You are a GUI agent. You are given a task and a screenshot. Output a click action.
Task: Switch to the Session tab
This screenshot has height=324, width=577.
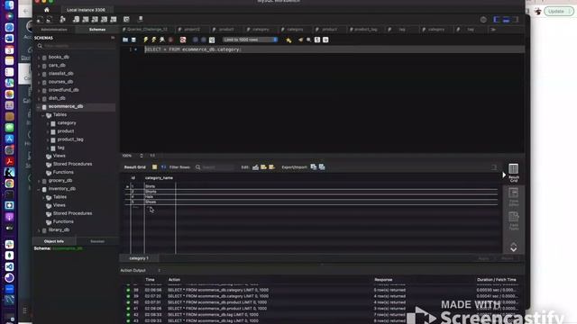pyautogui.click(x=97, y=241)
